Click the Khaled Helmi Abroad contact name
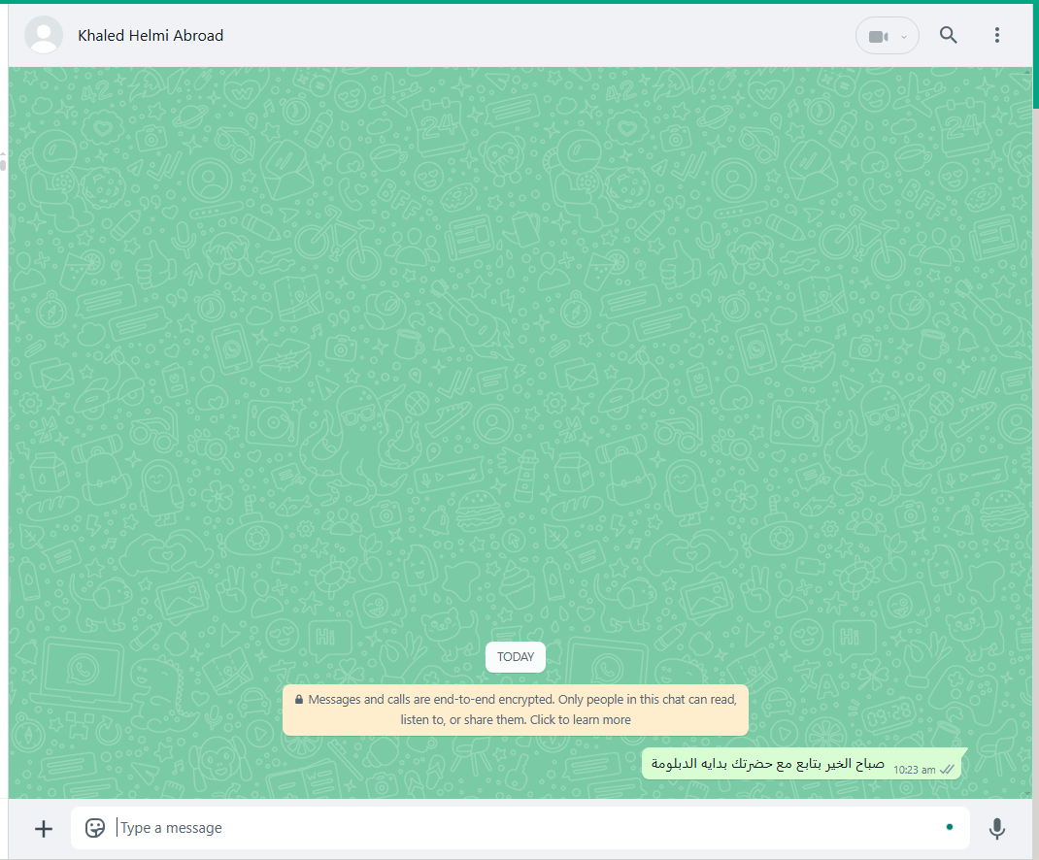This screenshot has width=1039, height=860. [x=151, y=36]
